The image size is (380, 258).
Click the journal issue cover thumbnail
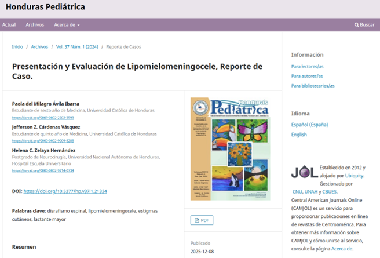[x=230, y=148]
